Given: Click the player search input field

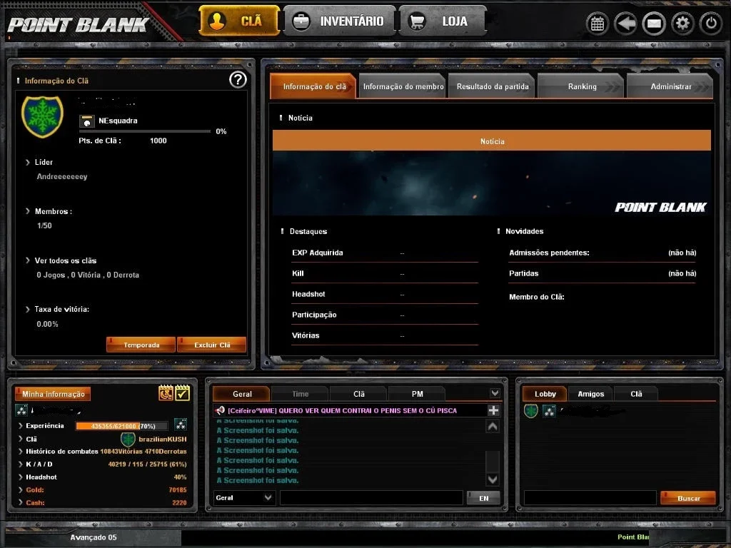Looking at the screenshot, I should pyautogui.click(x=590, y=497).
